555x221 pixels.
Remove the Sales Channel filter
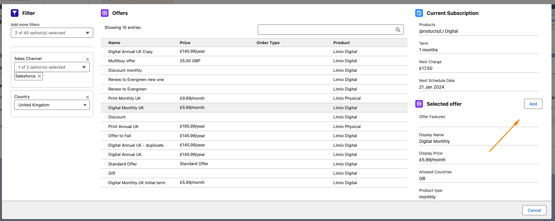coord(88,59)
